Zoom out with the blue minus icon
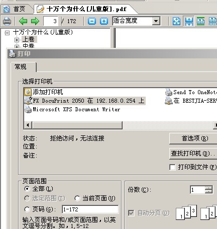The width and height of the screenshot is (217, 229). (x=92, y=21)
